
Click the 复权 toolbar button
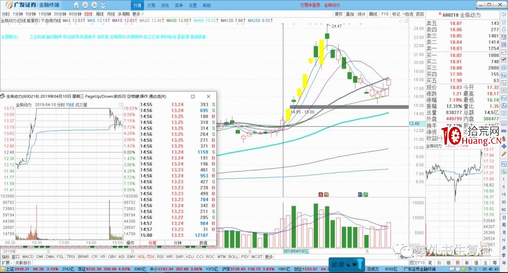(x=339, y=14)
